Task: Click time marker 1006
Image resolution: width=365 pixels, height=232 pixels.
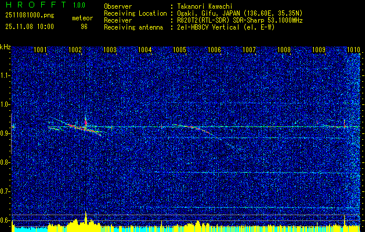Action: pos(214,50)
